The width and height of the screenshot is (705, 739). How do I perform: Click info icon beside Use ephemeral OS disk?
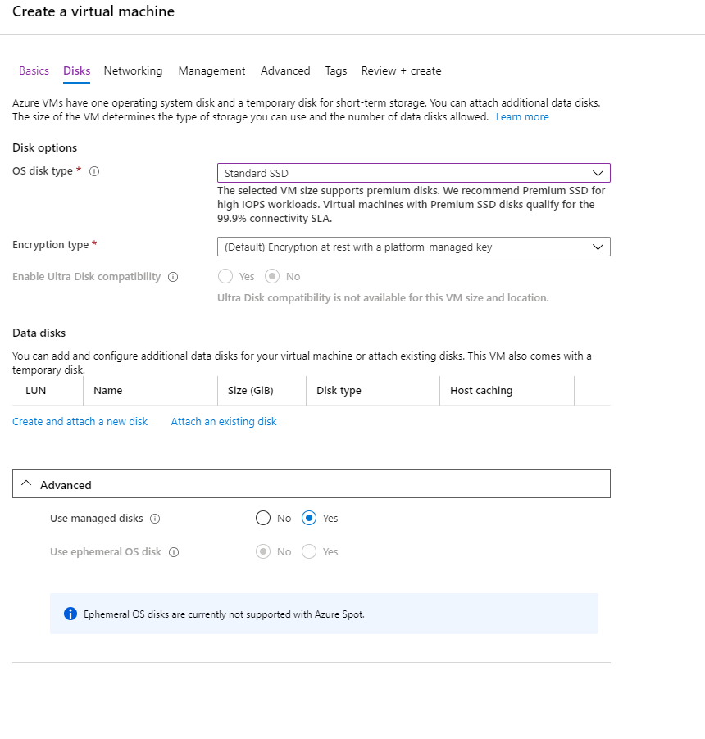pyautogui.click(x=174, y=552)
